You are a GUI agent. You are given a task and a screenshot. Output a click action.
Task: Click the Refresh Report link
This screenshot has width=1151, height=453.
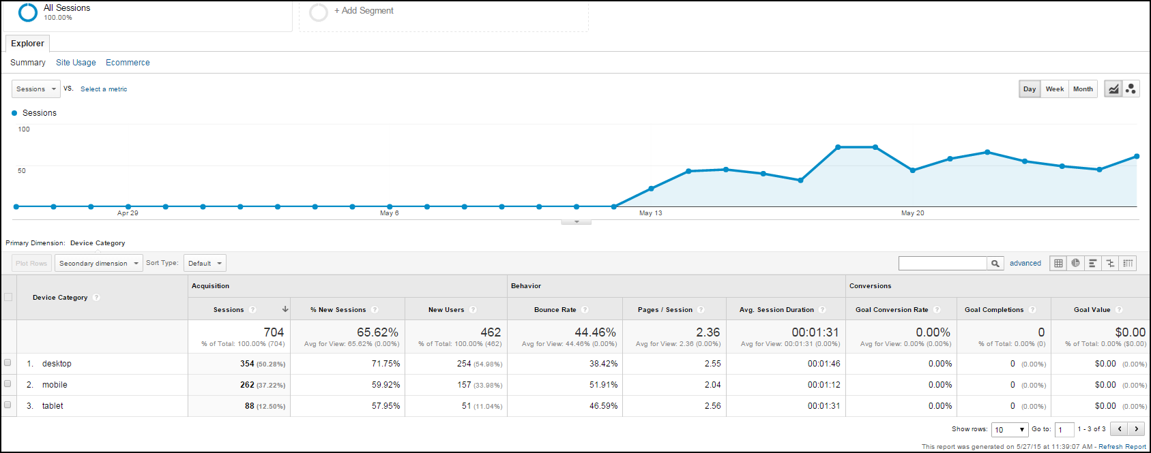(x=1122, y=447)
